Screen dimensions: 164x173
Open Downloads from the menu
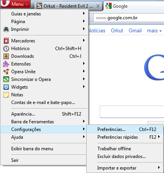click(x=44, y=56)
